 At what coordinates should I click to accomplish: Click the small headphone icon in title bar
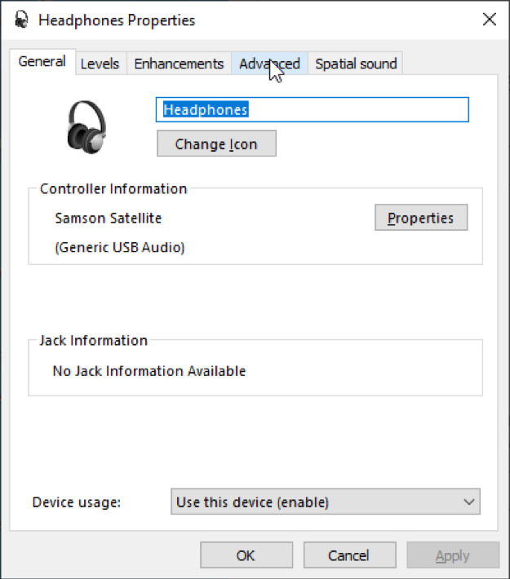21,20
